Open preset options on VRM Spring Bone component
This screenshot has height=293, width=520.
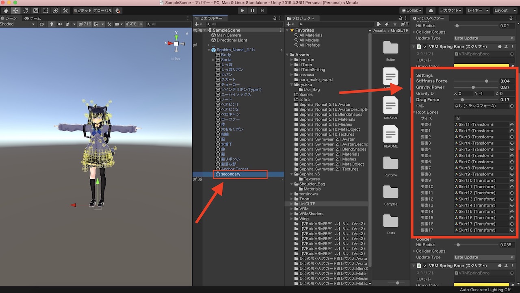(506, 46)
